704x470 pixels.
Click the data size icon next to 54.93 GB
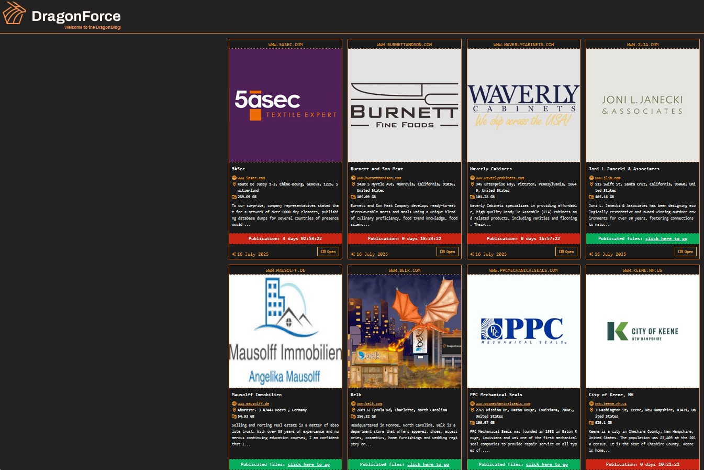(234, 417)
